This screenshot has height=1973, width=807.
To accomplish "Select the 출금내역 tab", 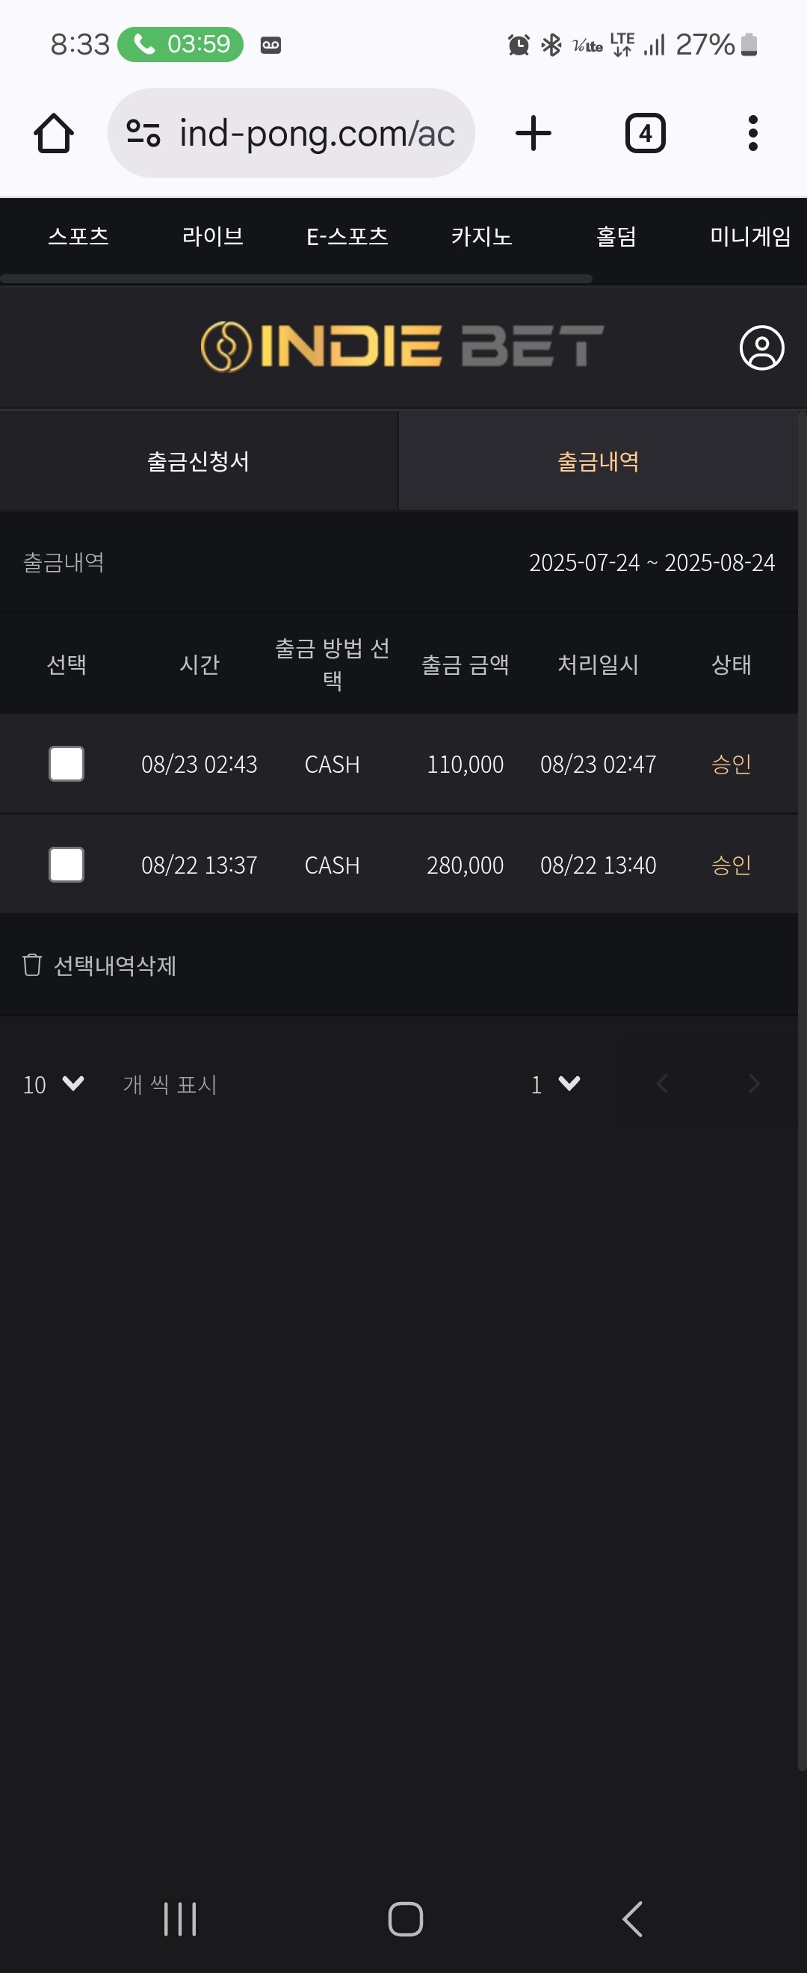I will pos(598,461).
